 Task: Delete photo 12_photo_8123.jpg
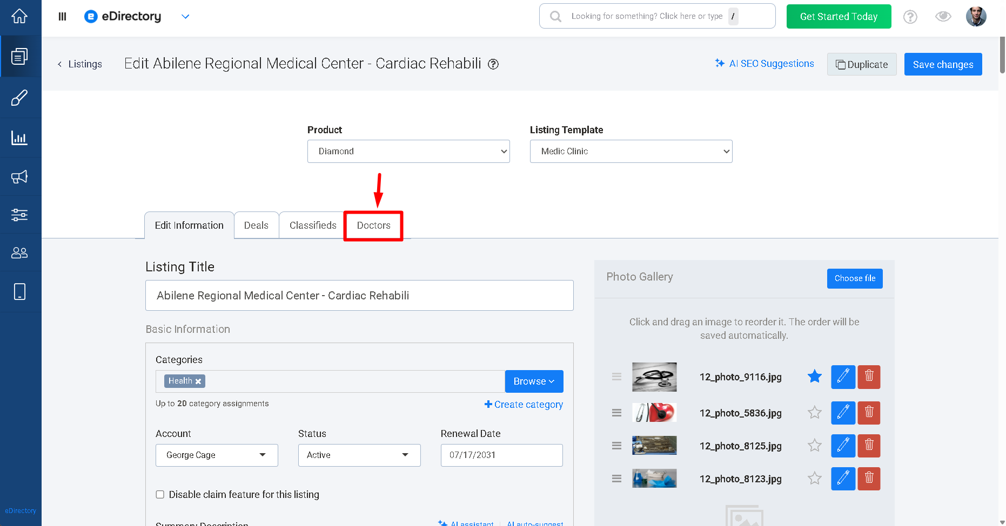(869, 479)
